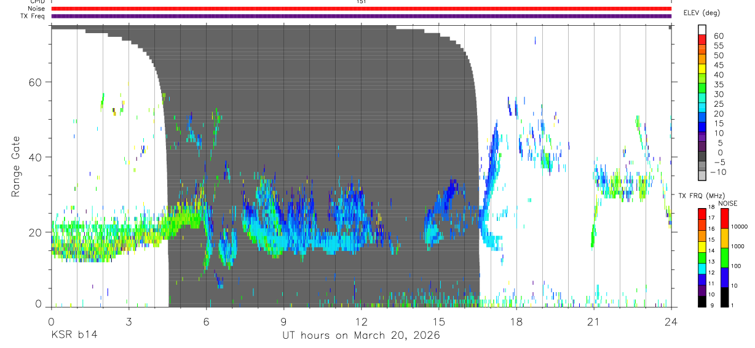Click the red Noise bar at the top
755x348 pixels.
[x=361, y=9]
